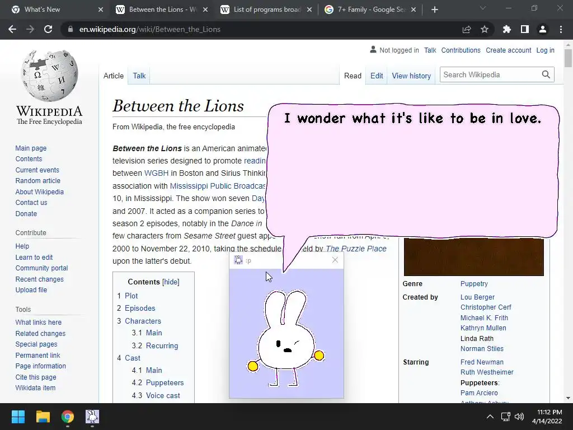This screenshot has width=573, height=430.
Task: Open File Explorer from taskbar
Action: [43, 417]
